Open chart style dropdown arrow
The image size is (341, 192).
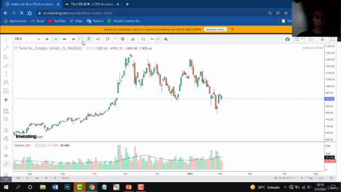point(115,39)
